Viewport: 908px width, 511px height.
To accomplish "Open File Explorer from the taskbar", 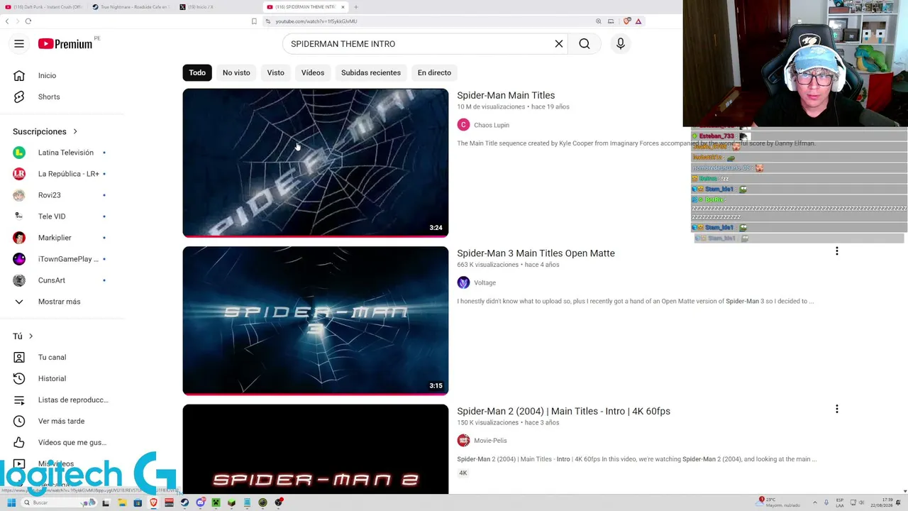I will coord(122,502).
